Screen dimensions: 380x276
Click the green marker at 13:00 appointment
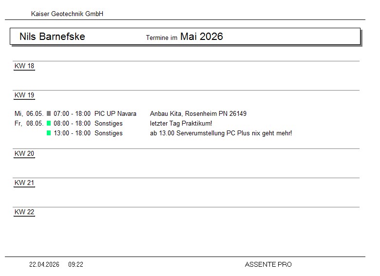coord(49,133)
